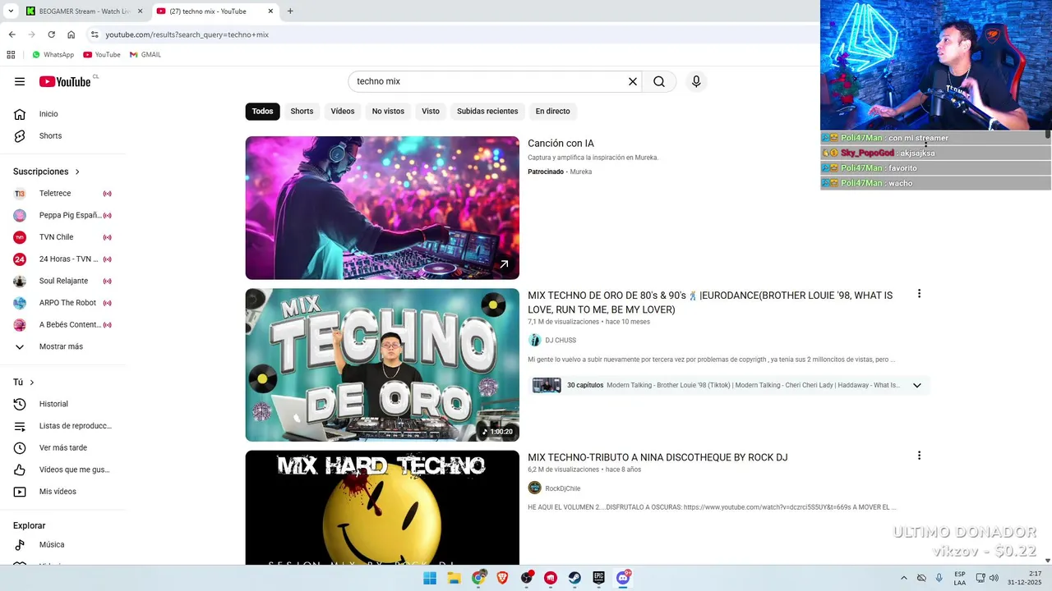1052x591 pixels.
Task: Expand Suscripciones section chevron
Action: click(77, 172)
